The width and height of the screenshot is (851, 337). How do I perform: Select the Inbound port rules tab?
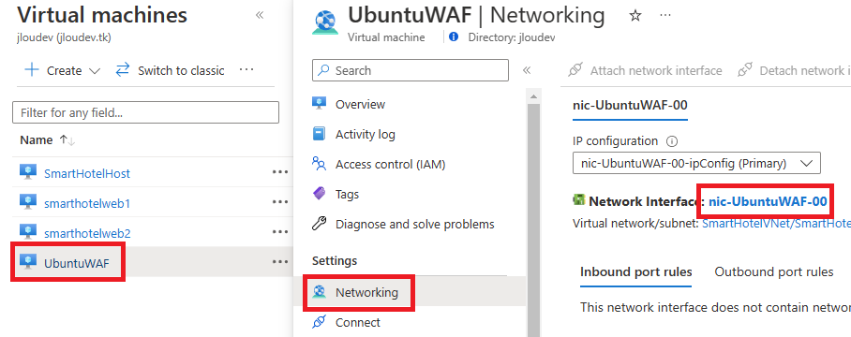coord(636,271)
